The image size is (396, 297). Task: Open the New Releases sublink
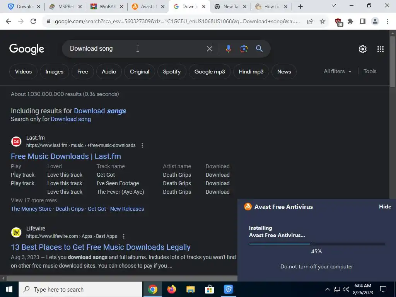pyautogui.click(x=127, y=209)
